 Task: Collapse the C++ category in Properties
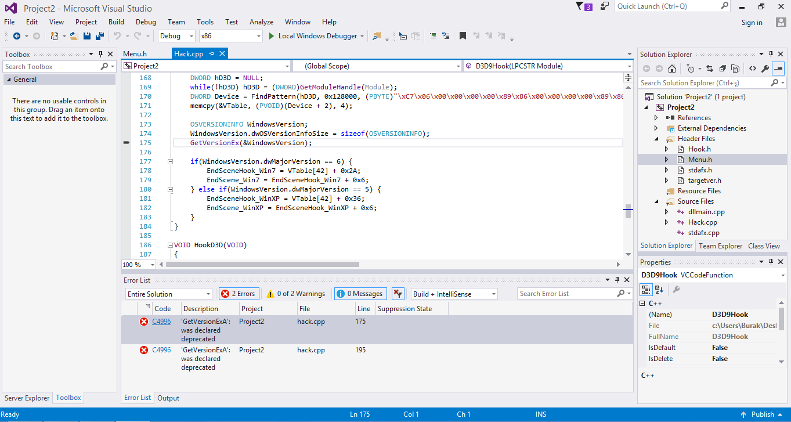pyautogui.click(x=642, y=304)
